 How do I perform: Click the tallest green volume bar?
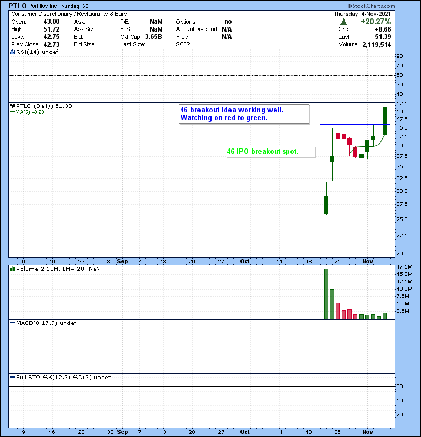326,294
